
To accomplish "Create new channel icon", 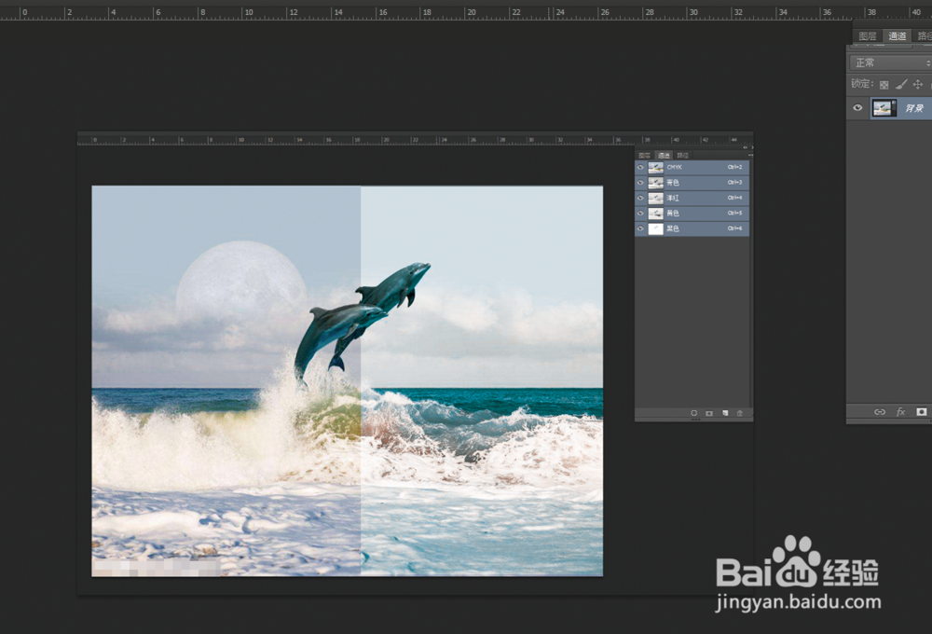I will (x=725, y=413).
